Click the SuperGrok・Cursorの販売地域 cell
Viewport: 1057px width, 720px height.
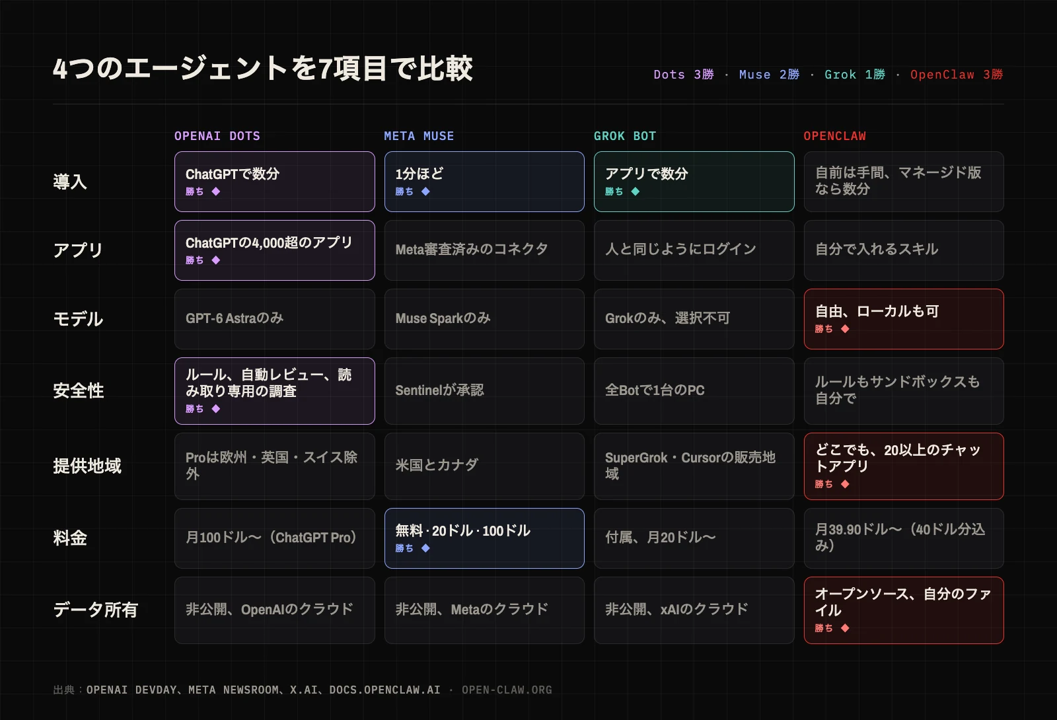[x=694, y=466]
